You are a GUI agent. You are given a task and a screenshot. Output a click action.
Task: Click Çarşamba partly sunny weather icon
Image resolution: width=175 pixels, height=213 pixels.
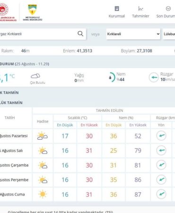[43, 165]
